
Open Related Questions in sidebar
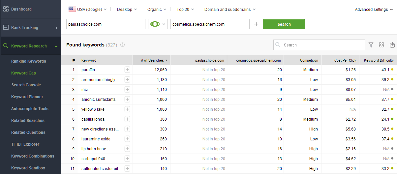[28, 132]
